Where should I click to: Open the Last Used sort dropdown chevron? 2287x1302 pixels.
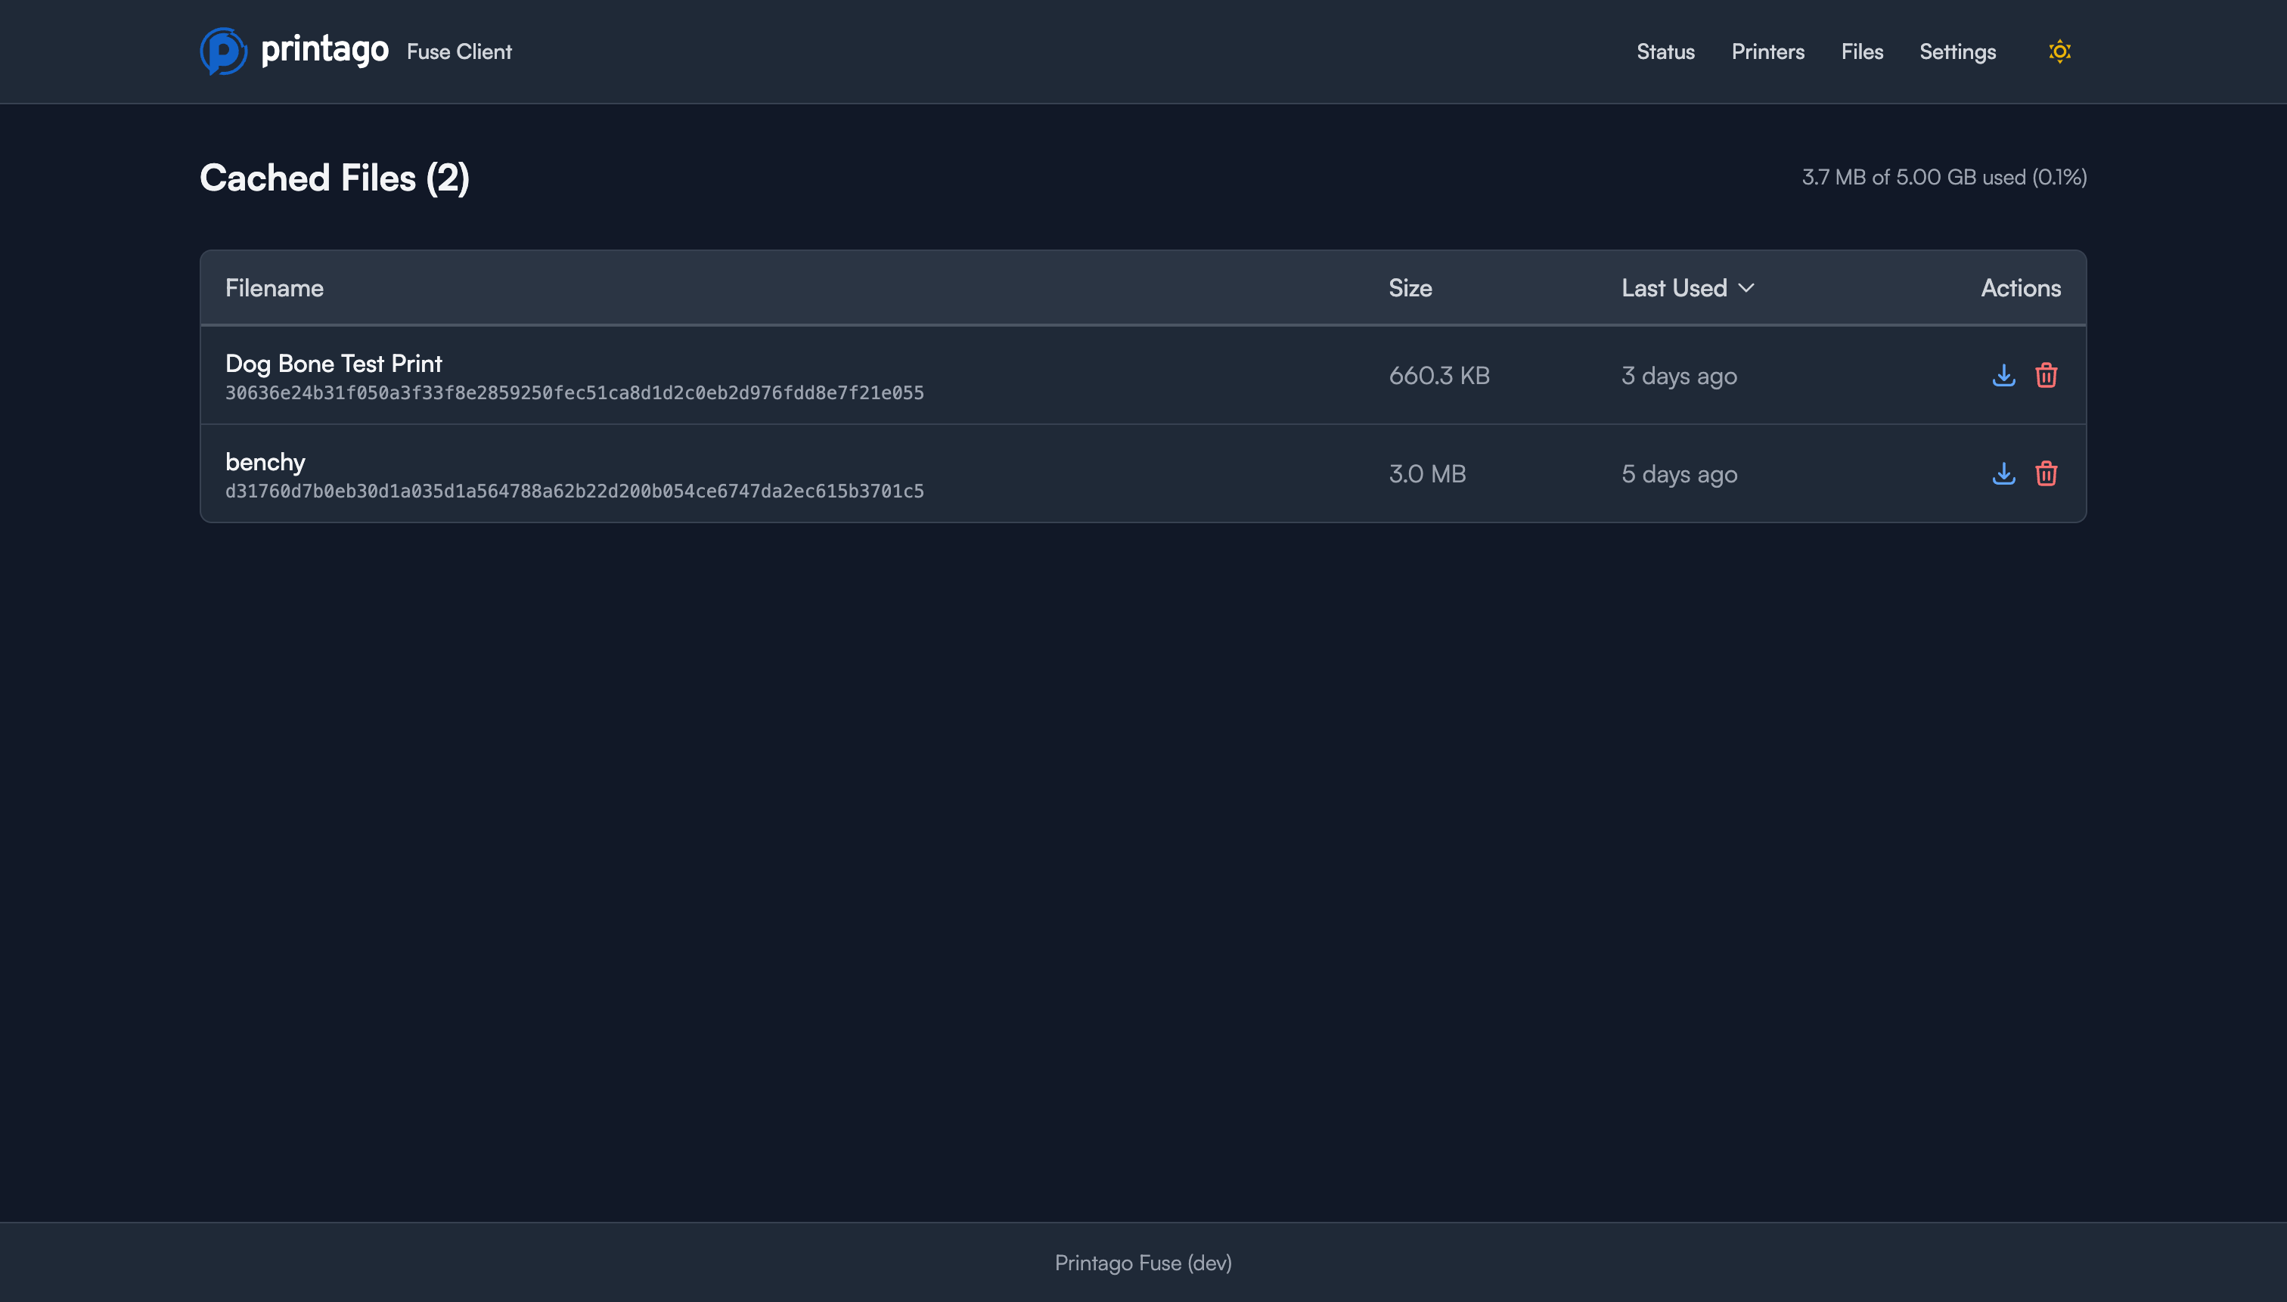(1746, 288)
